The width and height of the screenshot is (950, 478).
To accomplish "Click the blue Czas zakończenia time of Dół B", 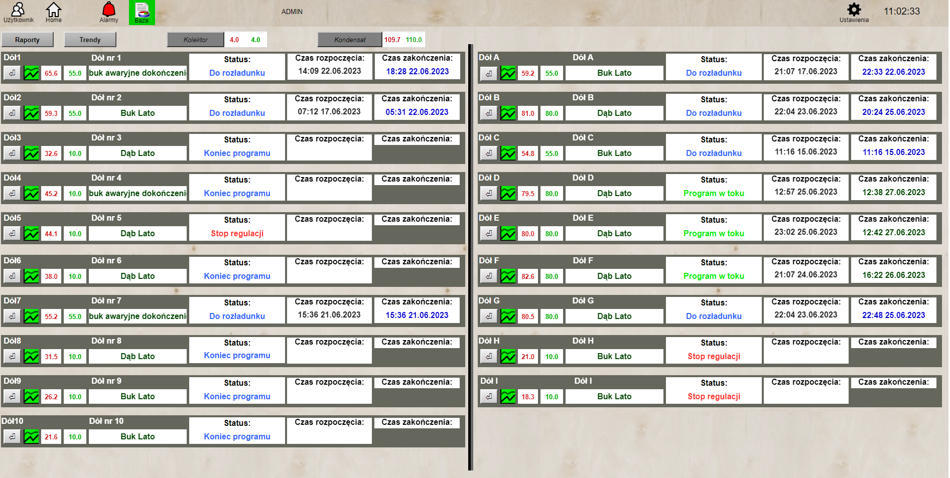I will click(x=893, y=112).
